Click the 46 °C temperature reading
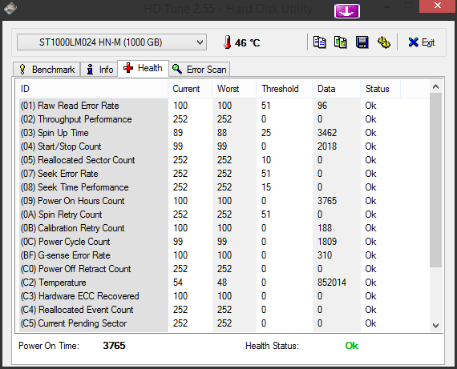 click(x=247, y=42)
